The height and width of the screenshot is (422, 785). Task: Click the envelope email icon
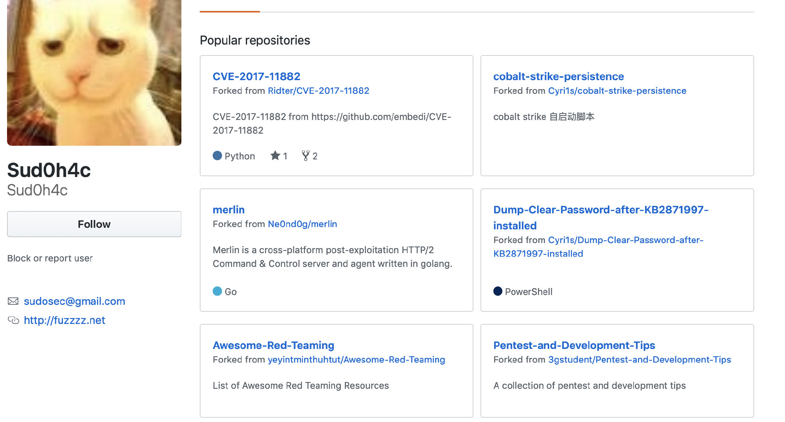coord(13,301)
